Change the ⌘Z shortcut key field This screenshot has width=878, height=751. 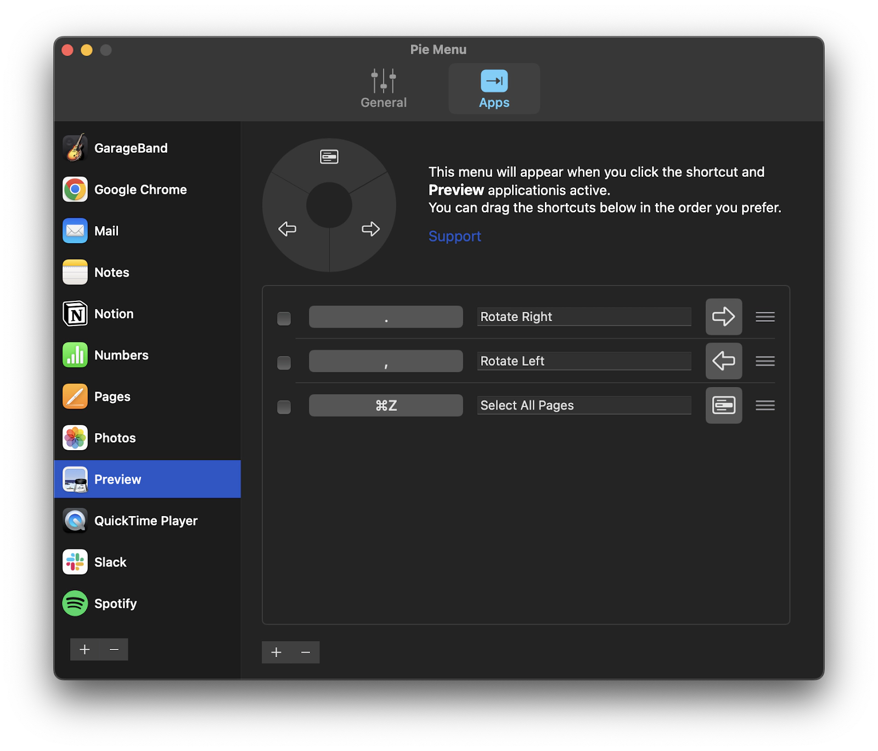pyautogui.click(x=386, y=405)
